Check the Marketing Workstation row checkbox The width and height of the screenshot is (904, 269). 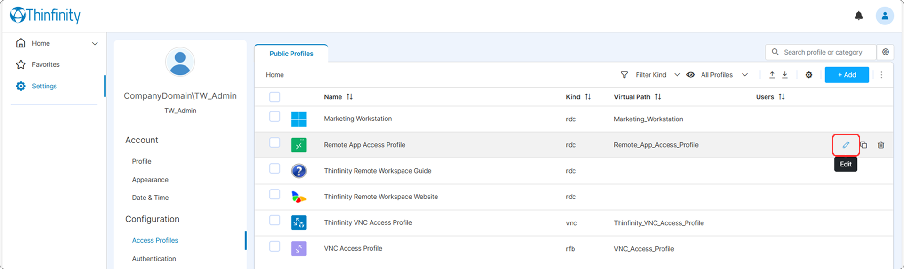[274, 116]
